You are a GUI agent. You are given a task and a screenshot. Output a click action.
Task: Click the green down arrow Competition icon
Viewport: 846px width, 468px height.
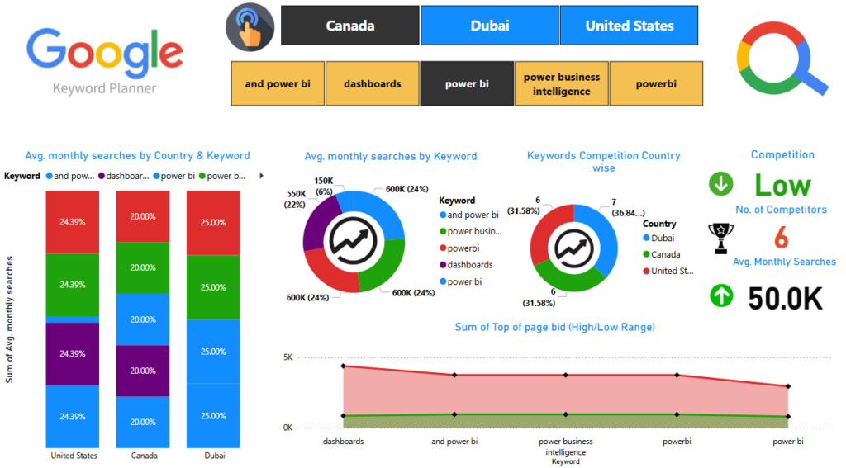pos(720,184)
